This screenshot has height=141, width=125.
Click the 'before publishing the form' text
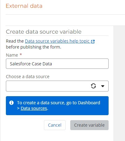click(33, 47)
